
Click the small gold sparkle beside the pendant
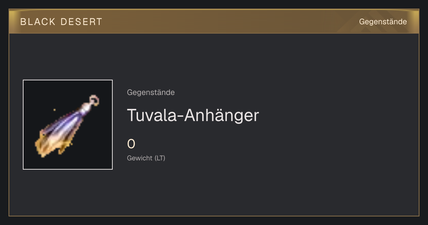tap(55, 110)
